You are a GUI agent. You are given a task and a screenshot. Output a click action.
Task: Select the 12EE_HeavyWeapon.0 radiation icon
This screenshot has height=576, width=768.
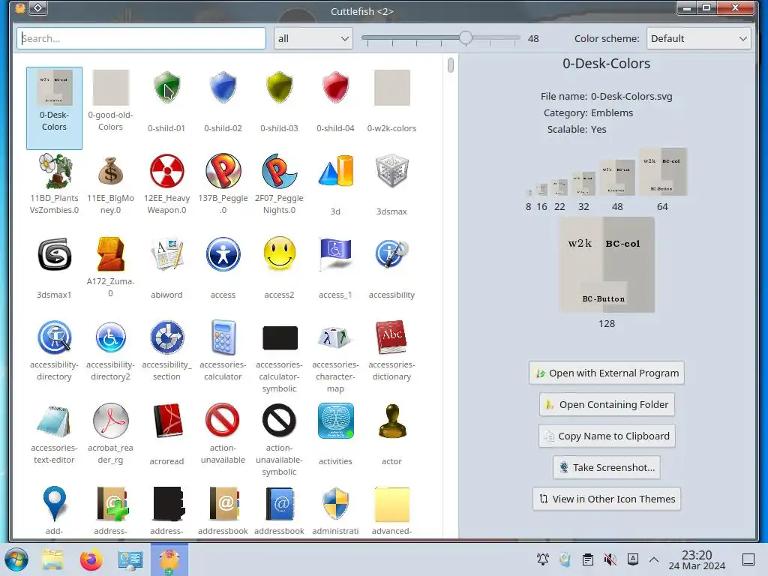[x=167, y=171]
